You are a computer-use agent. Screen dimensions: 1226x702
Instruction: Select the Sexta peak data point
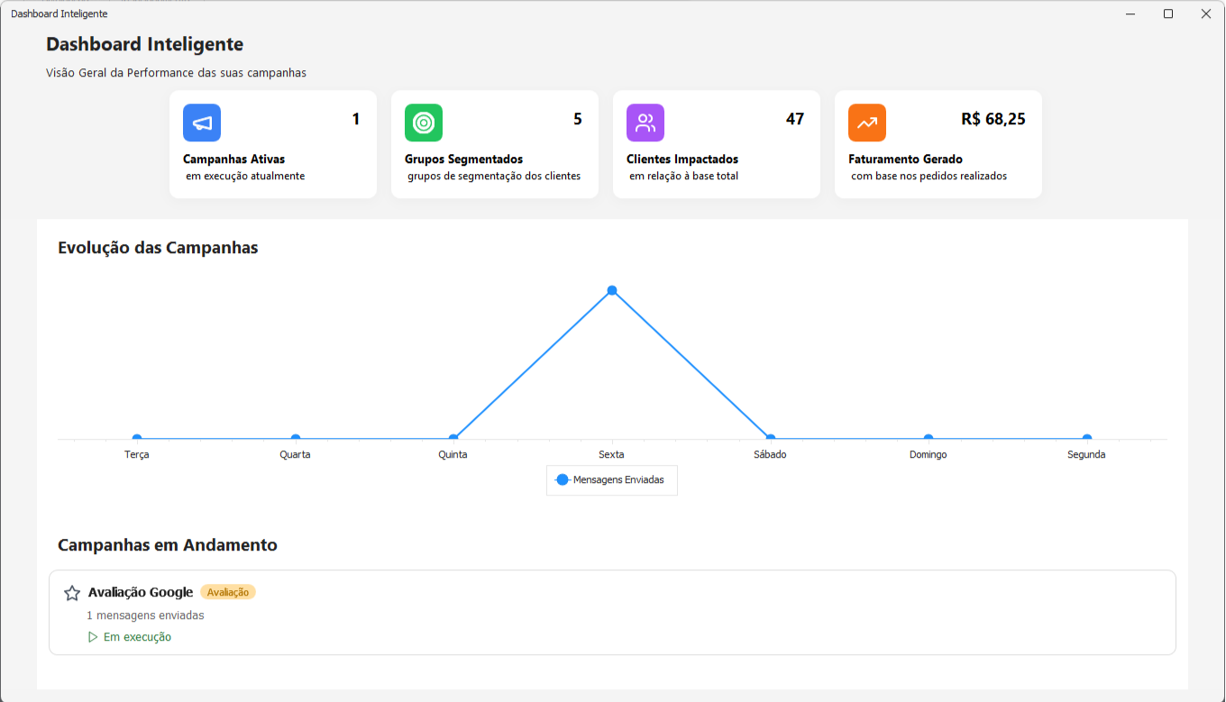(x=612, y=290)
